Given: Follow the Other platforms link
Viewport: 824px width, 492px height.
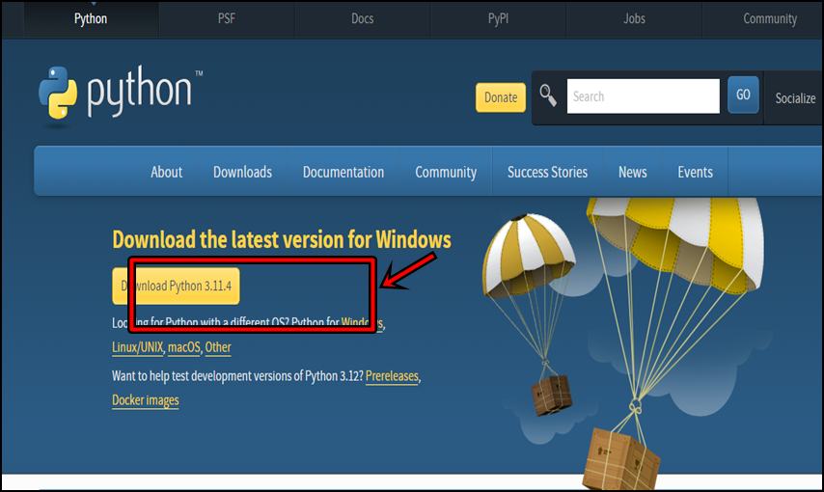Looking at the screenshot, I should tap(218, 347).
